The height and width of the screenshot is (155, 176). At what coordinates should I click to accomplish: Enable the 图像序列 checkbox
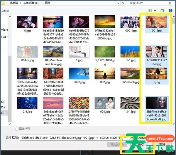(17, 129)
